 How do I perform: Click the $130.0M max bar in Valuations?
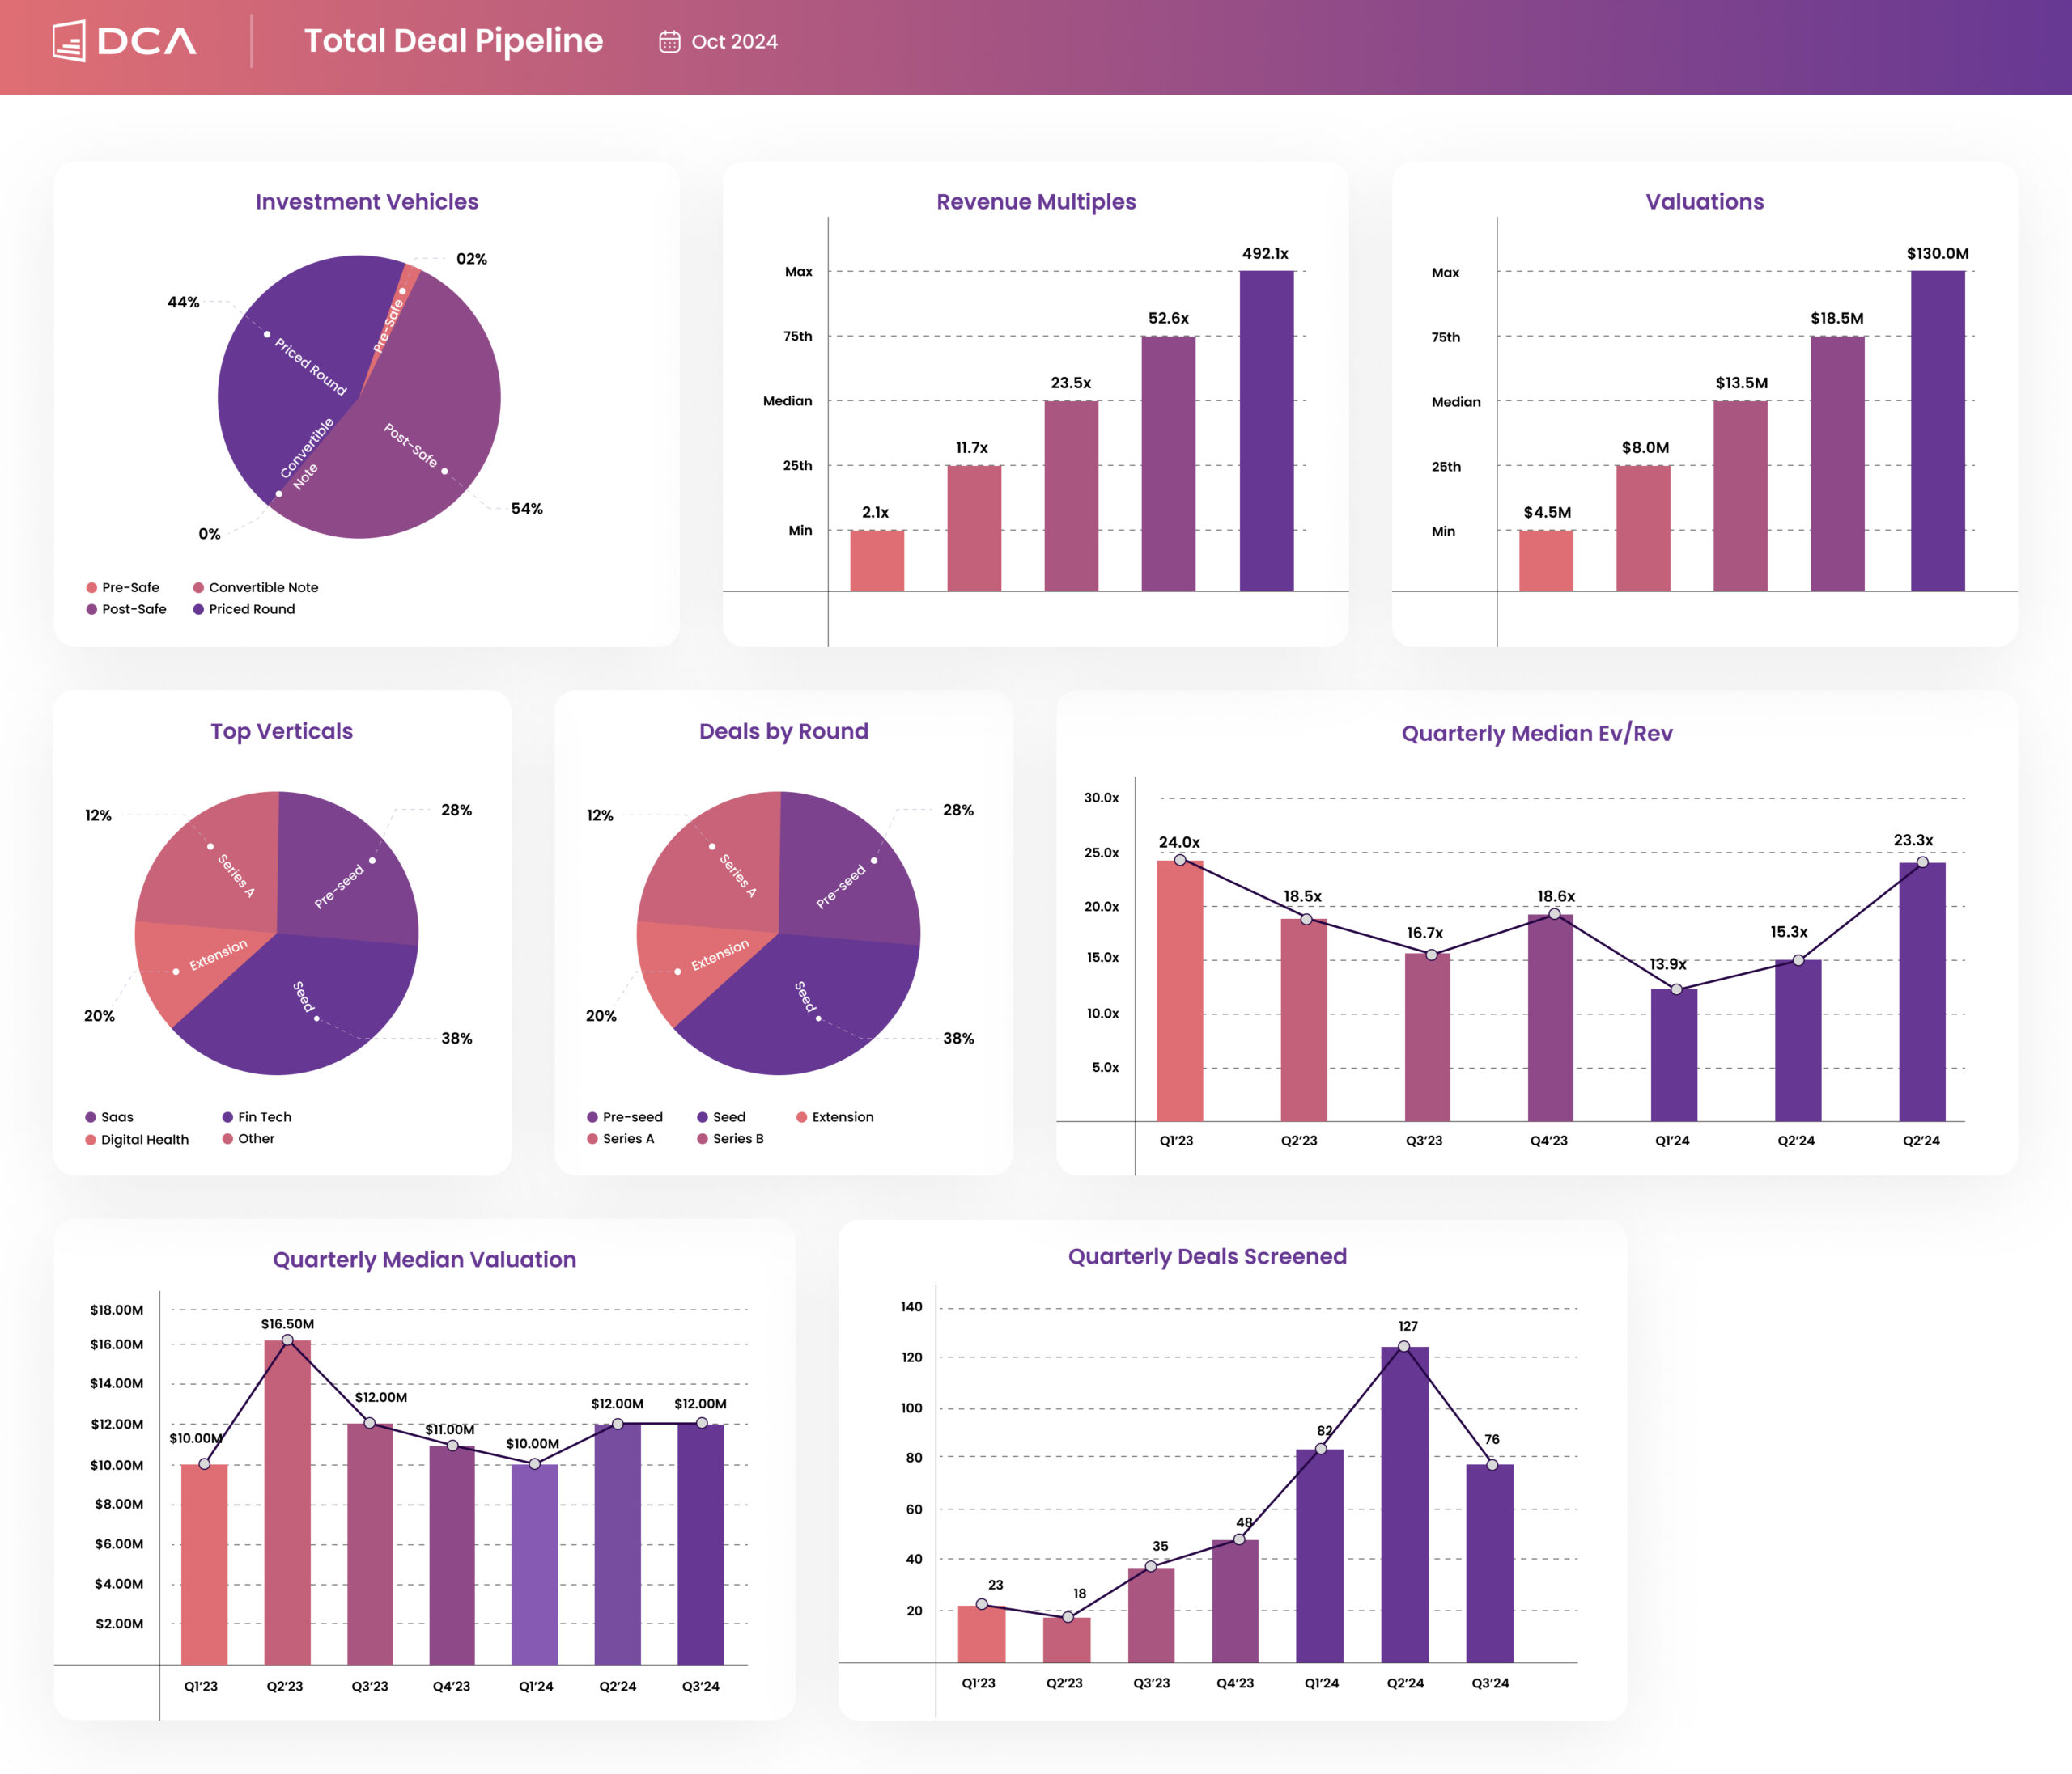click(1937, 430)
